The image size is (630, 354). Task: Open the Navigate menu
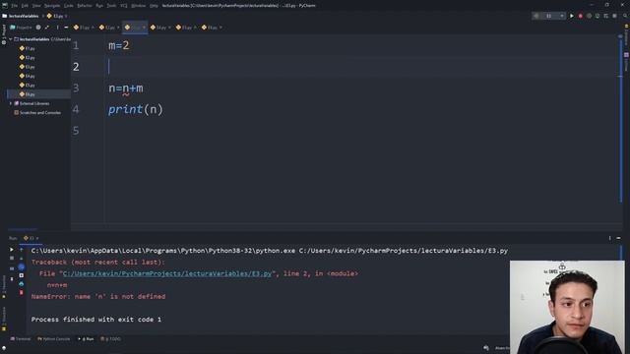click(52, 6)
